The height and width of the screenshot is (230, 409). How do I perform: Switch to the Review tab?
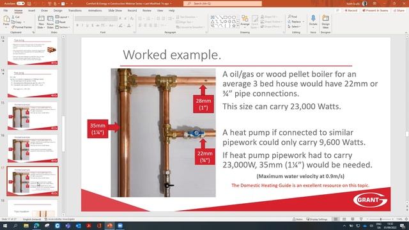(x=146, y=10)
